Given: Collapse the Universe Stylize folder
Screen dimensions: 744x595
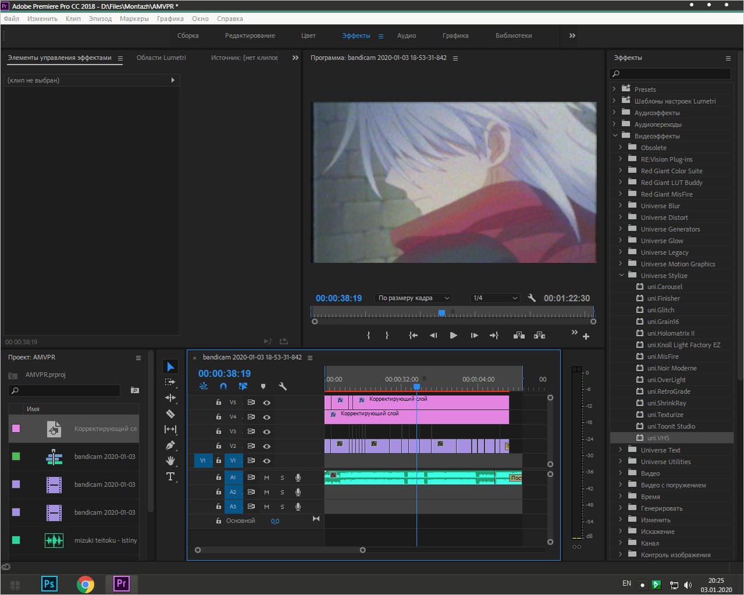Looking at the screenshot, I should (621, 275).
